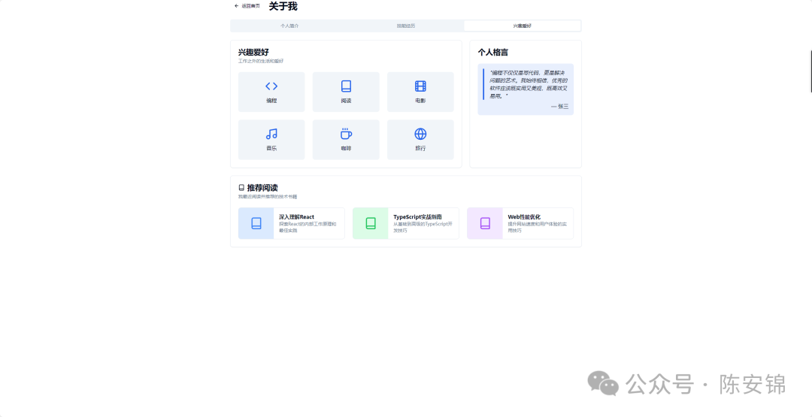
Task: Open the 个人简介 tab
Action: pyautogui.click(x=289, y=26)
